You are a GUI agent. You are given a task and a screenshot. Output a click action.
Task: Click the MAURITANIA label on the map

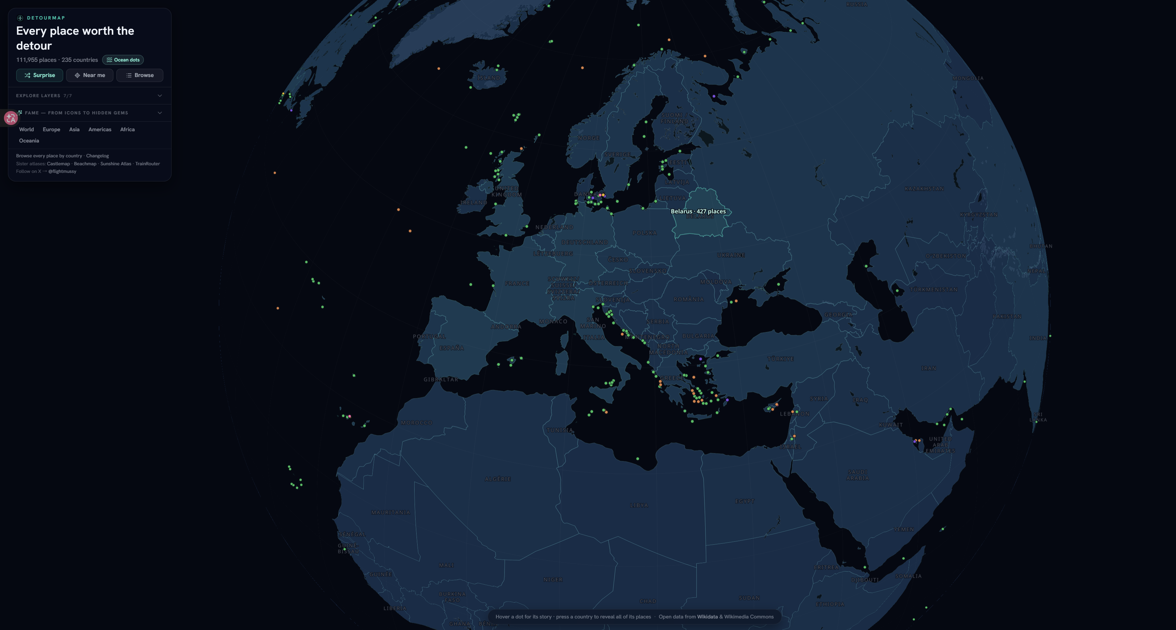pos(391,513)
